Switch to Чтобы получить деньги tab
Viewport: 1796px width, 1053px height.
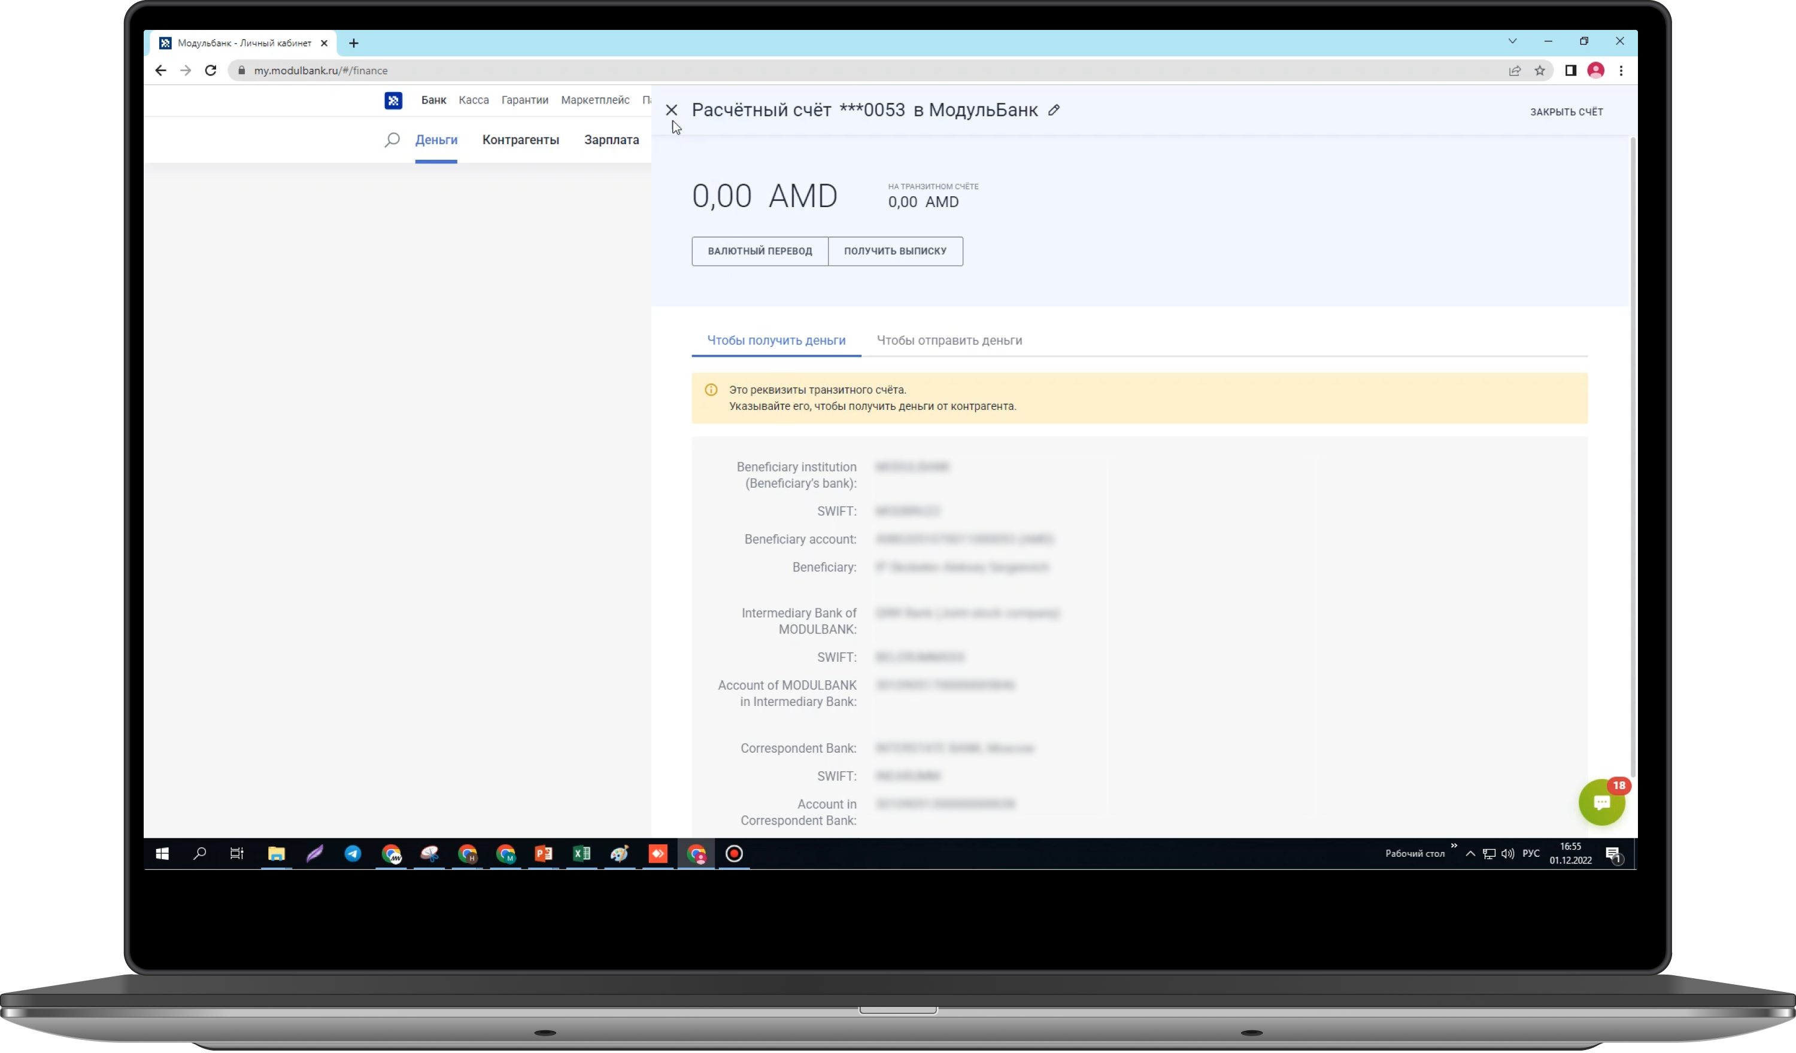tap(776, 341)
